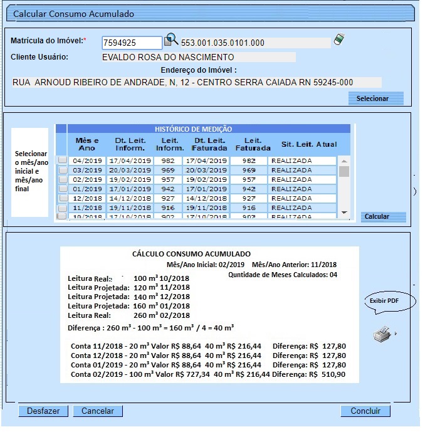Click the Desfazer button
Viewport: 435px width, 432px height.
[43, 411]
